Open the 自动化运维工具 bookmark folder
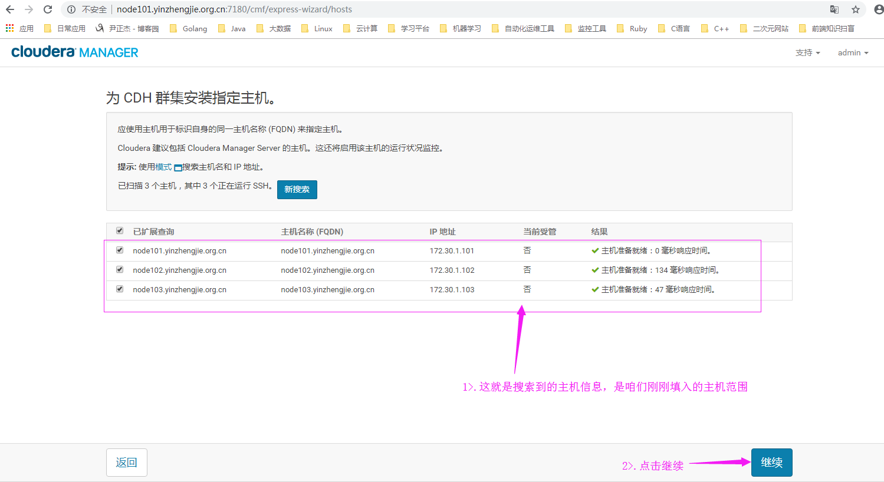This screenshot has width=884, height=482. pyautogui.click(x=523, y=28)
